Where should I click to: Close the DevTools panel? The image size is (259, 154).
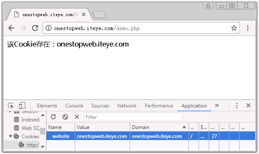click(x=248, y=105)
